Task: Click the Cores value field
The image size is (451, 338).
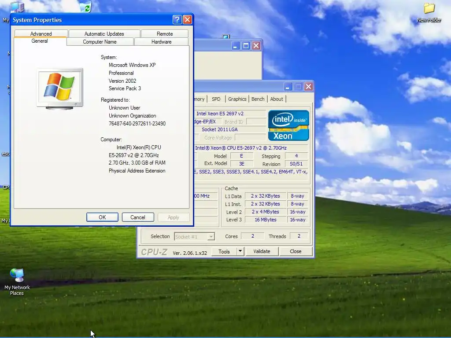Action: click(252, 236)
